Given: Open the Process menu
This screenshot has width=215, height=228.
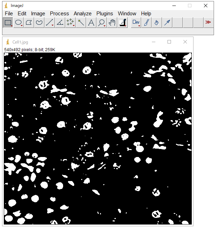Looking at the screenshot, I should pyautogui.click(x=59, y=14).
